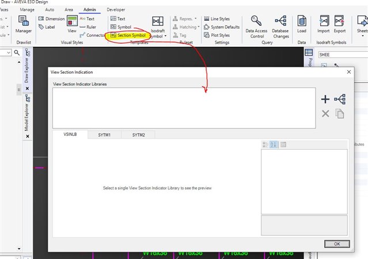
Task: Click the database hierarchy icon in dialog
Action: click(x=340, y=99)
